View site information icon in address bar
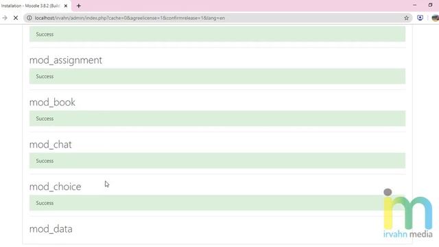 [29, 18]
